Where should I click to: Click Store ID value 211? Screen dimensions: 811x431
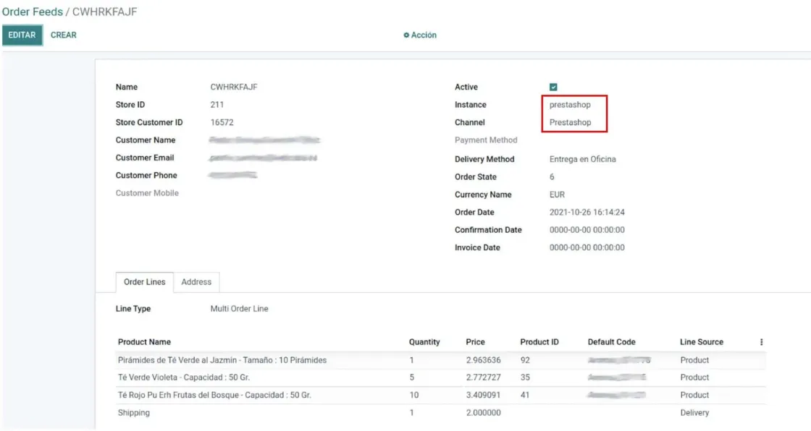tap(217, 105)
